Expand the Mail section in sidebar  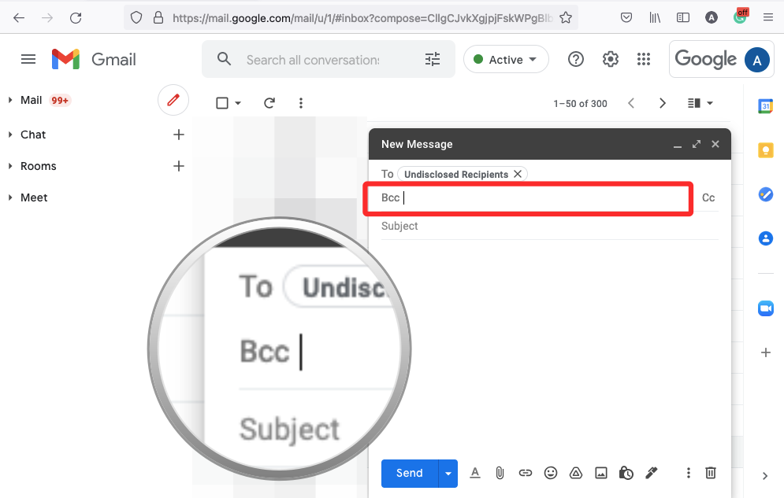click(x=9, y=100)
